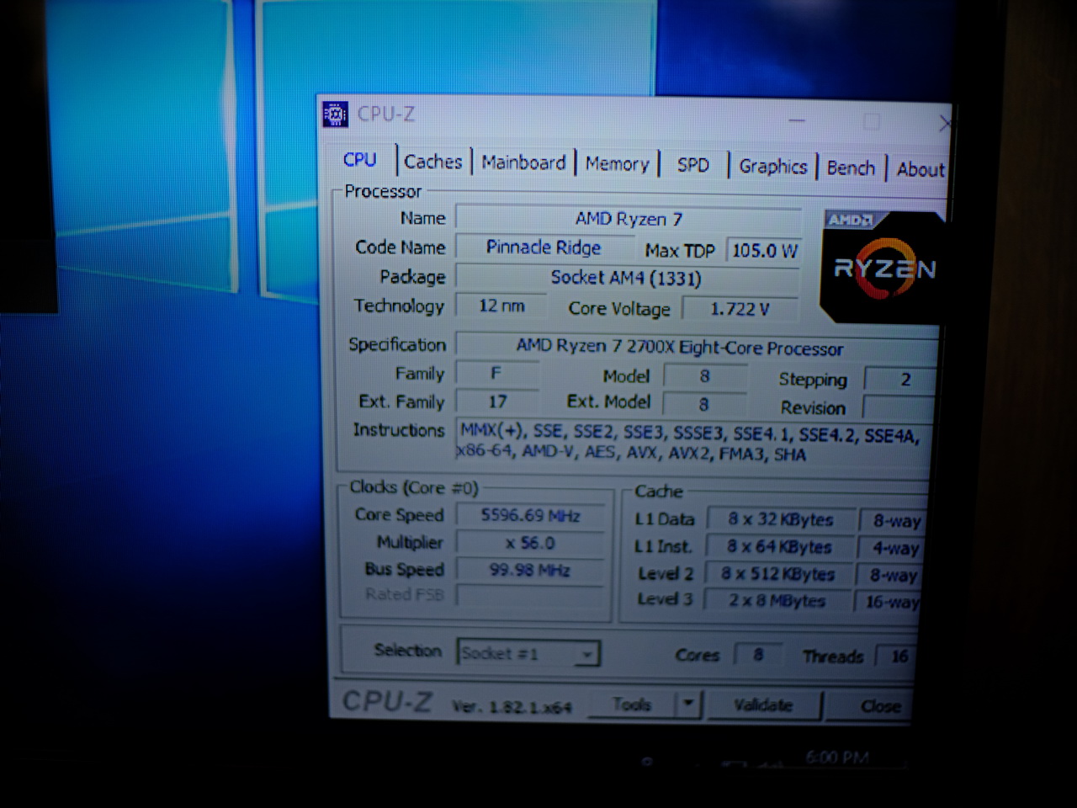
Task: Open the Graphics tab
Action: point(772,167)
